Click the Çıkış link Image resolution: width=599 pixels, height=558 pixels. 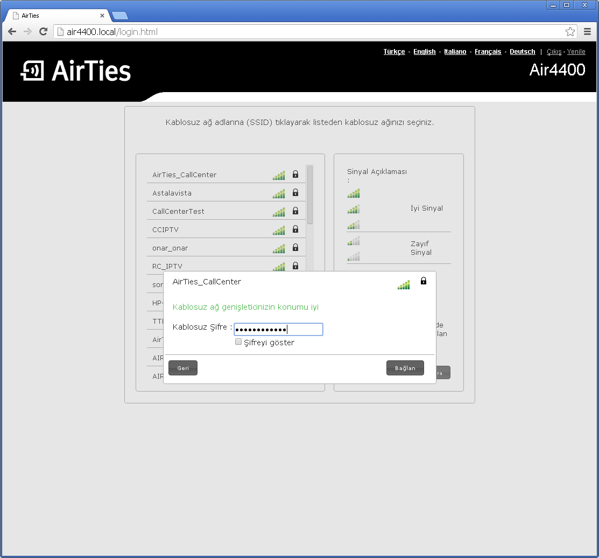click(554, 51)
